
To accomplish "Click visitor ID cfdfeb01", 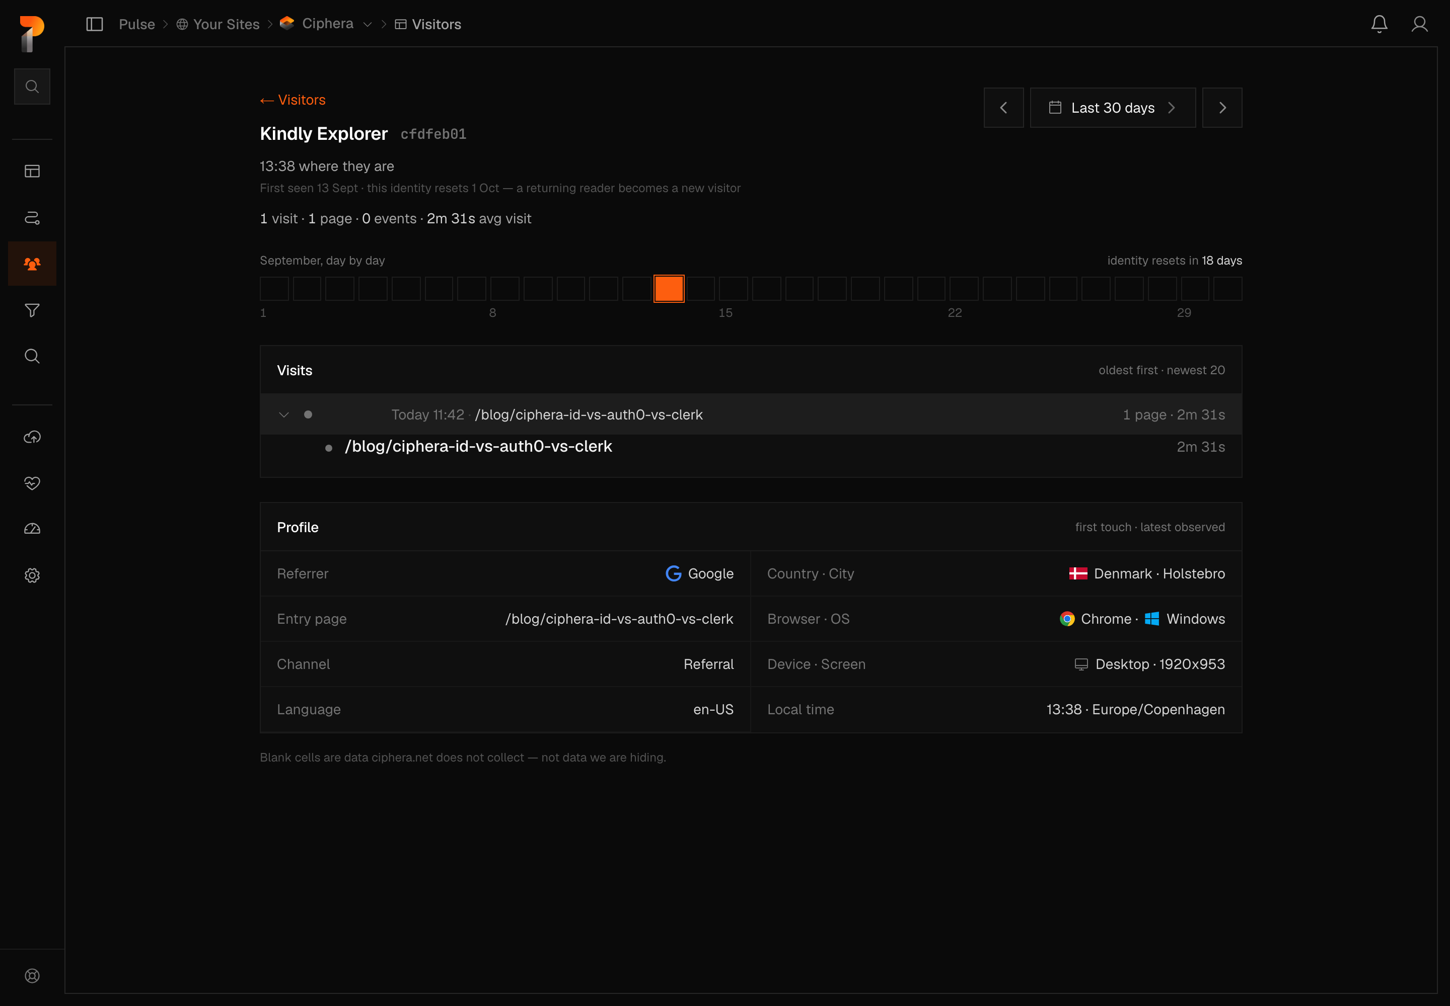I will coord(433,134).
